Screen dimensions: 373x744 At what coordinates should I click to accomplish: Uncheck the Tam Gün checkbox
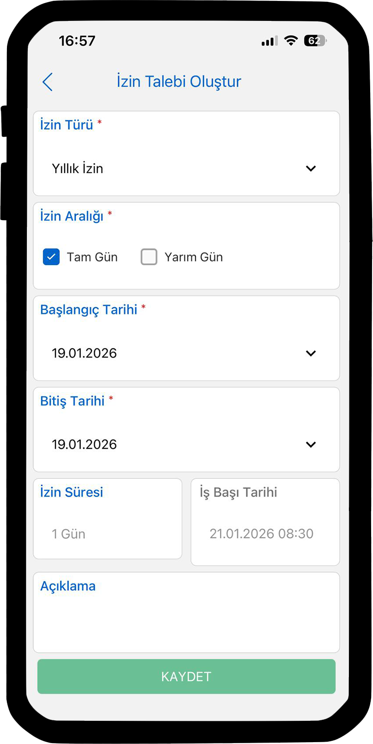tap(51, 257)
